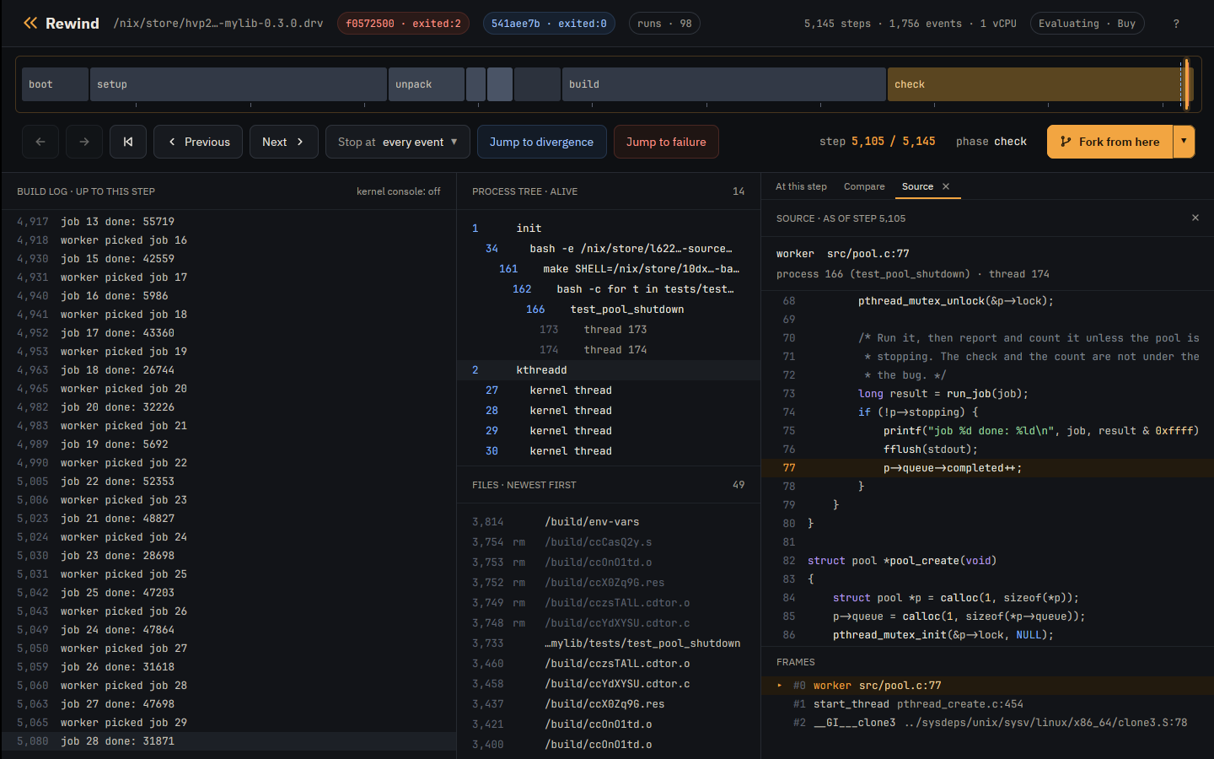This screenshot has height=759, width=1214.
Task: Close the source panel with the X icon
Action: tap(1195, 218)
